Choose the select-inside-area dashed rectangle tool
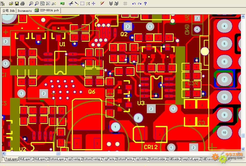The height and width of the screenshot is (166, 246). point(82,4)
